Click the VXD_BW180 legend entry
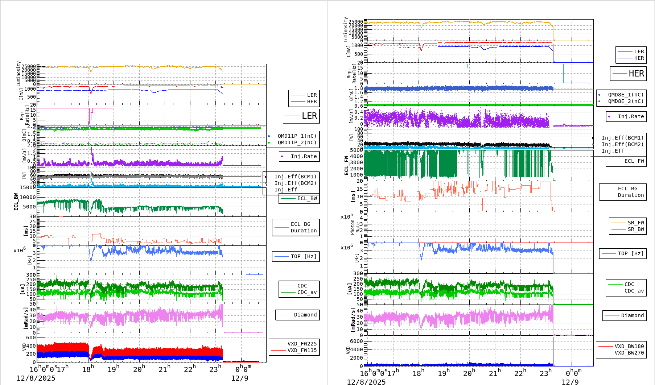This screenshot has height=385, width=655. point(629,346)
